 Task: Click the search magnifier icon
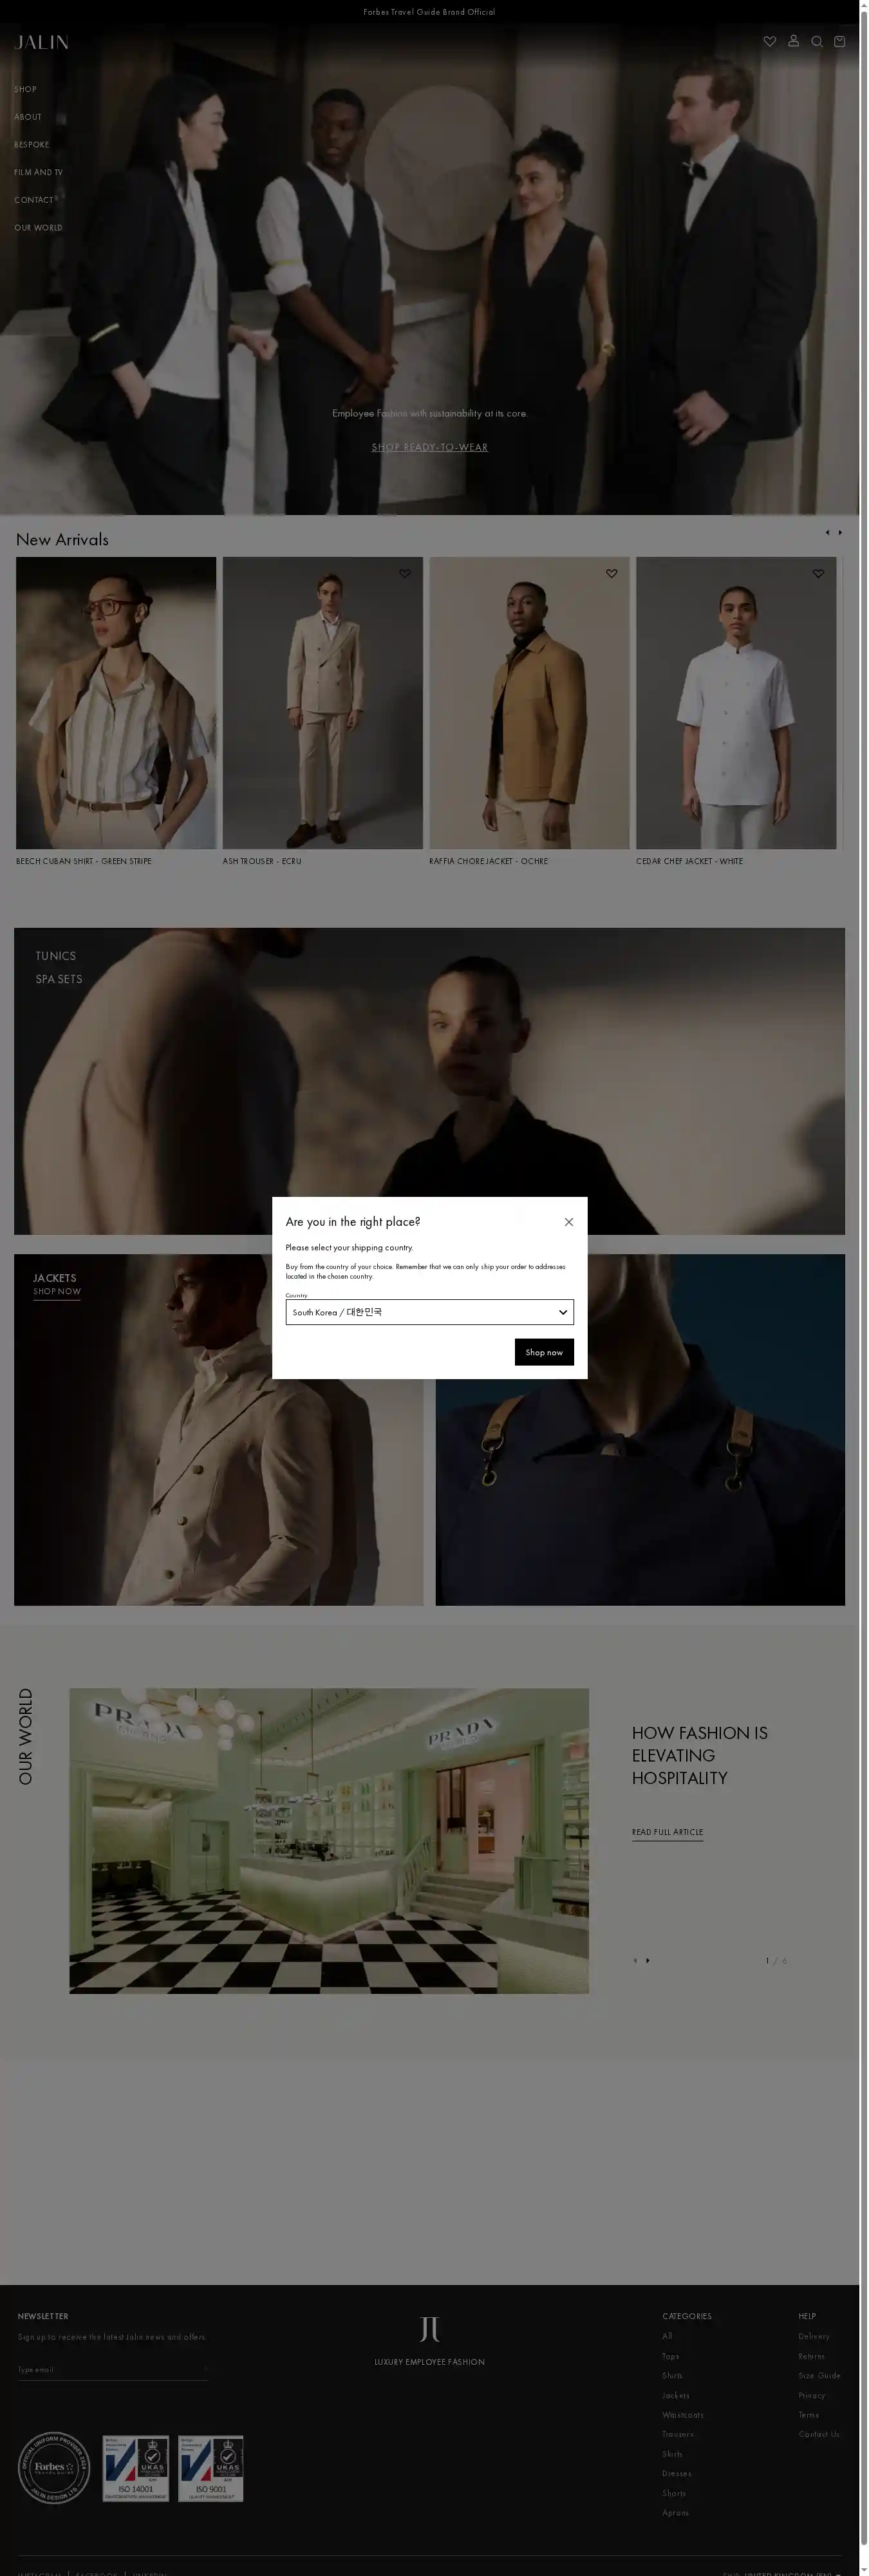tap(816, 42)
